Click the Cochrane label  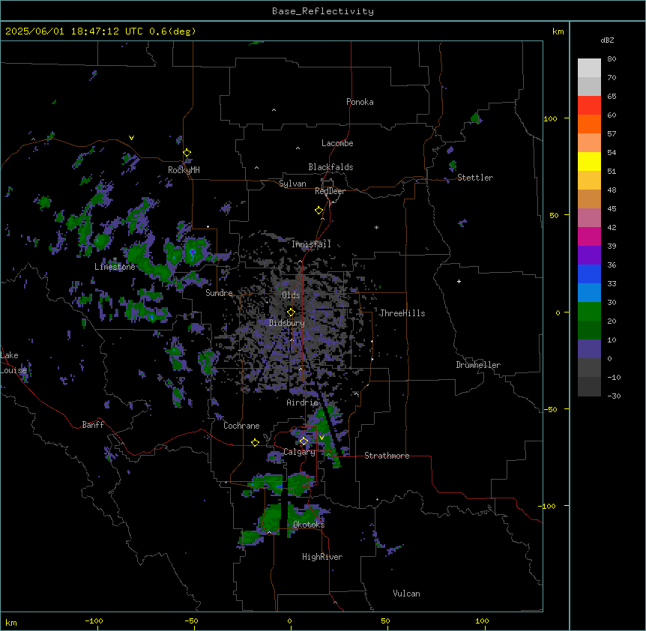[241, 426]
